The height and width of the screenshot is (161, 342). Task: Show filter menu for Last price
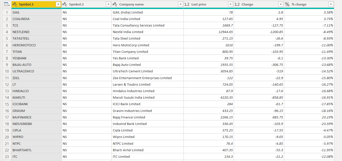[x=231, y=4]
